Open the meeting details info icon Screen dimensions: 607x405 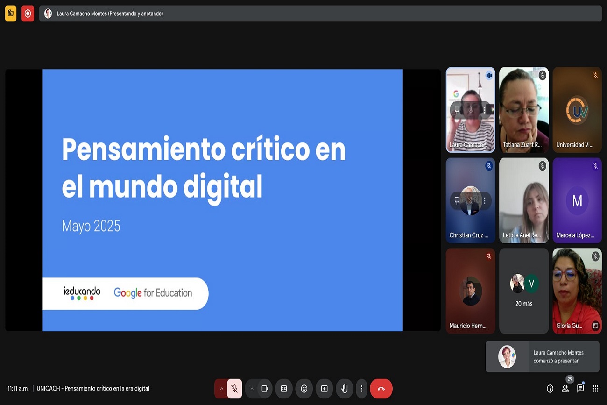pyautogui.click(x=550, y=389)
